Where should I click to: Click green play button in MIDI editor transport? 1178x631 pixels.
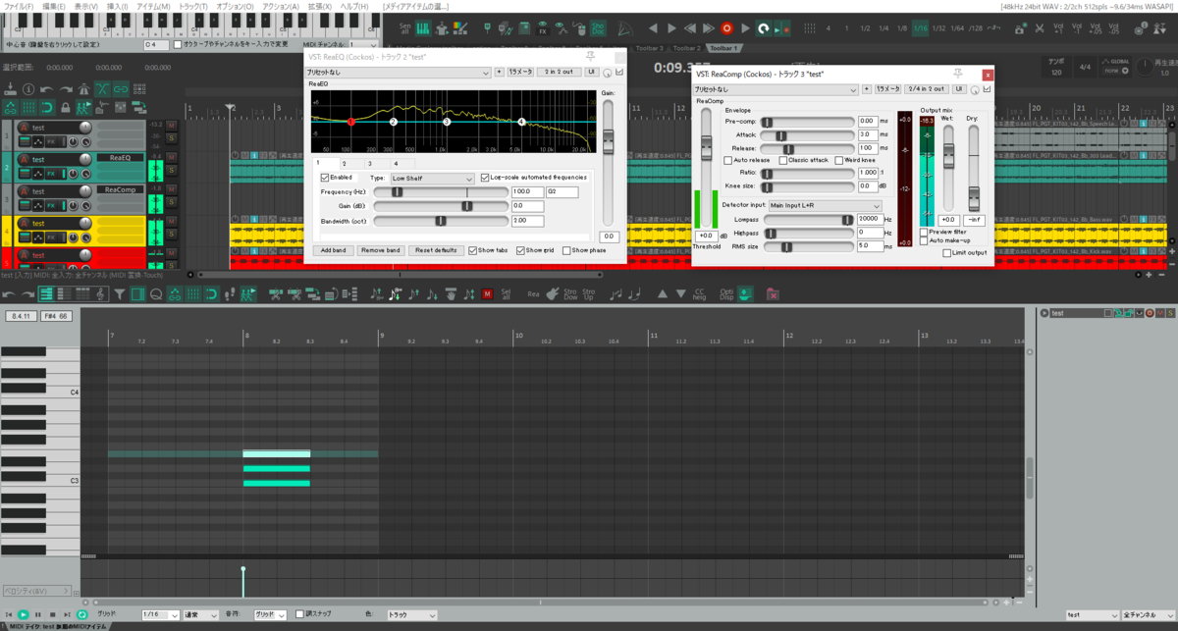24,614
